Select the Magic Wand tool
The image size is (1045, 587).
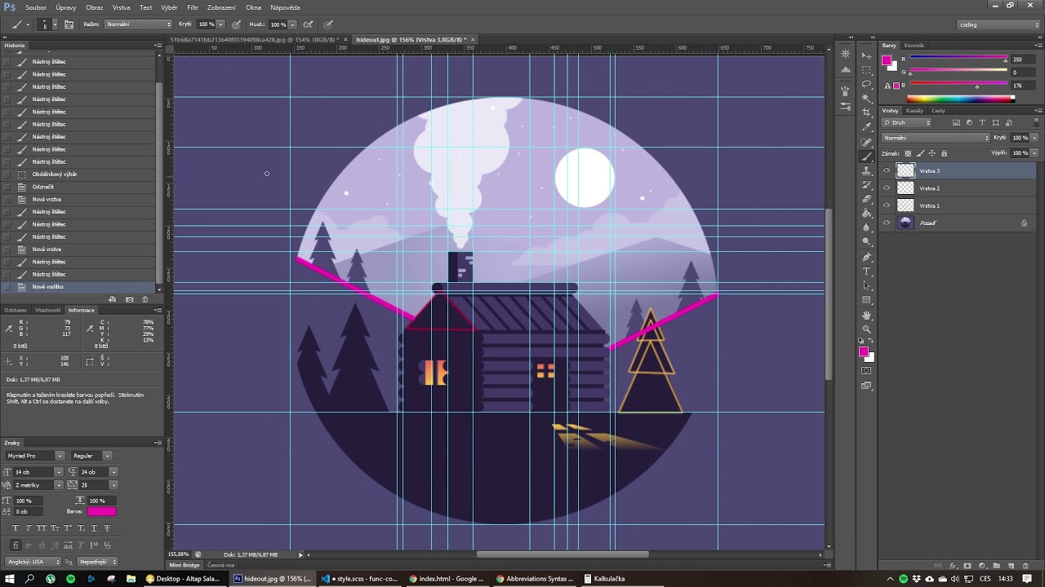(866, 99)
